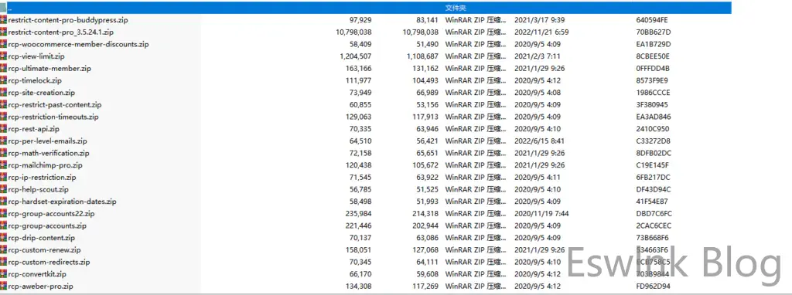Select rcp-per-level-emails.zip file name
The image size is (792, 295).
point(48,141)
